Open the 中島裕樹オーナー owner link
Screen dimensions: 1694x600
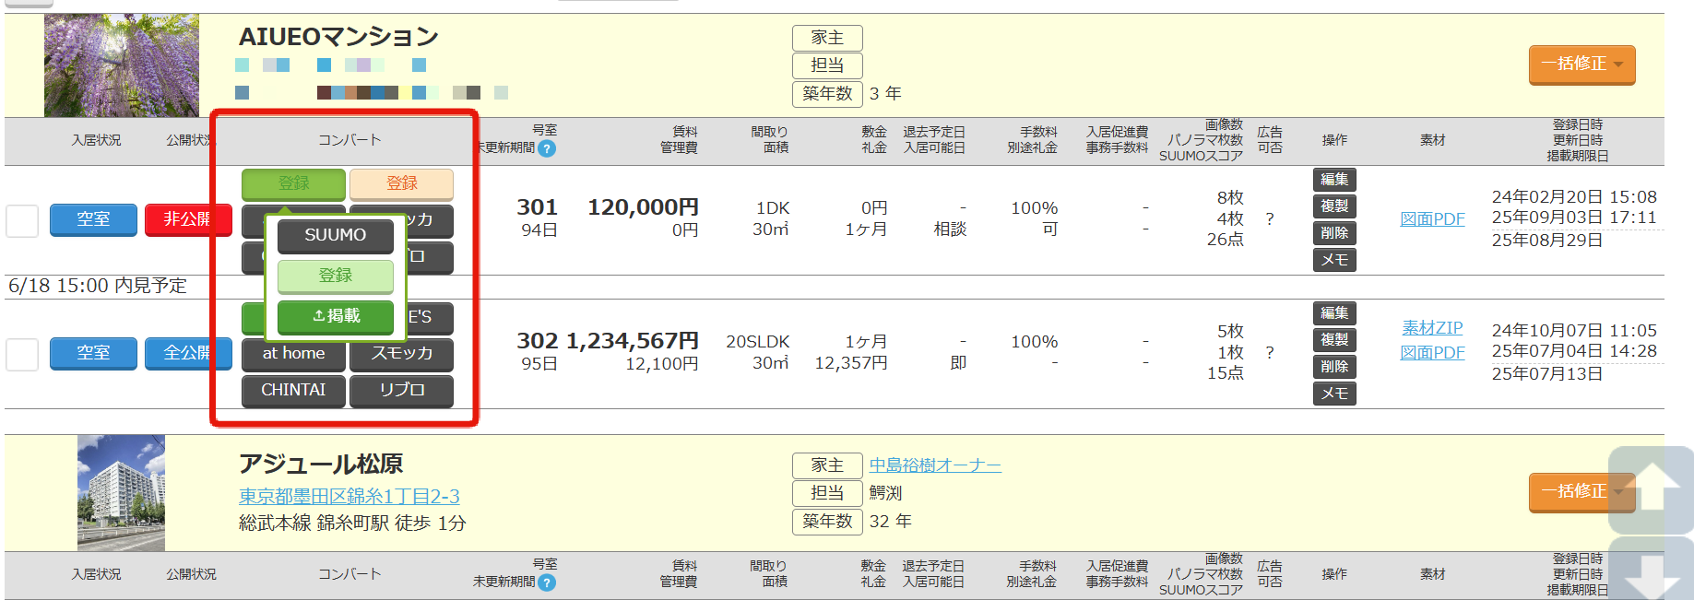[x=935, y=465]
